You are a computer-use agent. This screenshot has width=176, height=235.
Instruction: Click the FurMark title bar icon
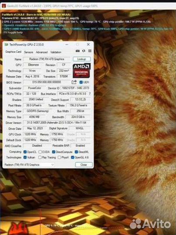[x=4, y=6]
